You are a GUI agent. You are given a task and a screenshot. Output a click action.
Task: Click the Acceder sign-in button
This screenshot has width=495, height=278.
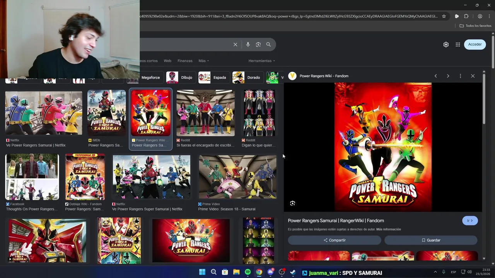tap(475, 44)
